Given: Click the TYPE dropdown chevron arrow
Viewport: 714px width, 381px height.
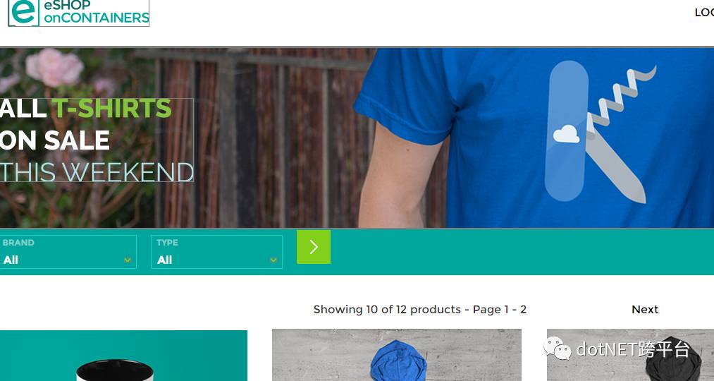Looking at the screenshot, I should (x=273, y=260).
